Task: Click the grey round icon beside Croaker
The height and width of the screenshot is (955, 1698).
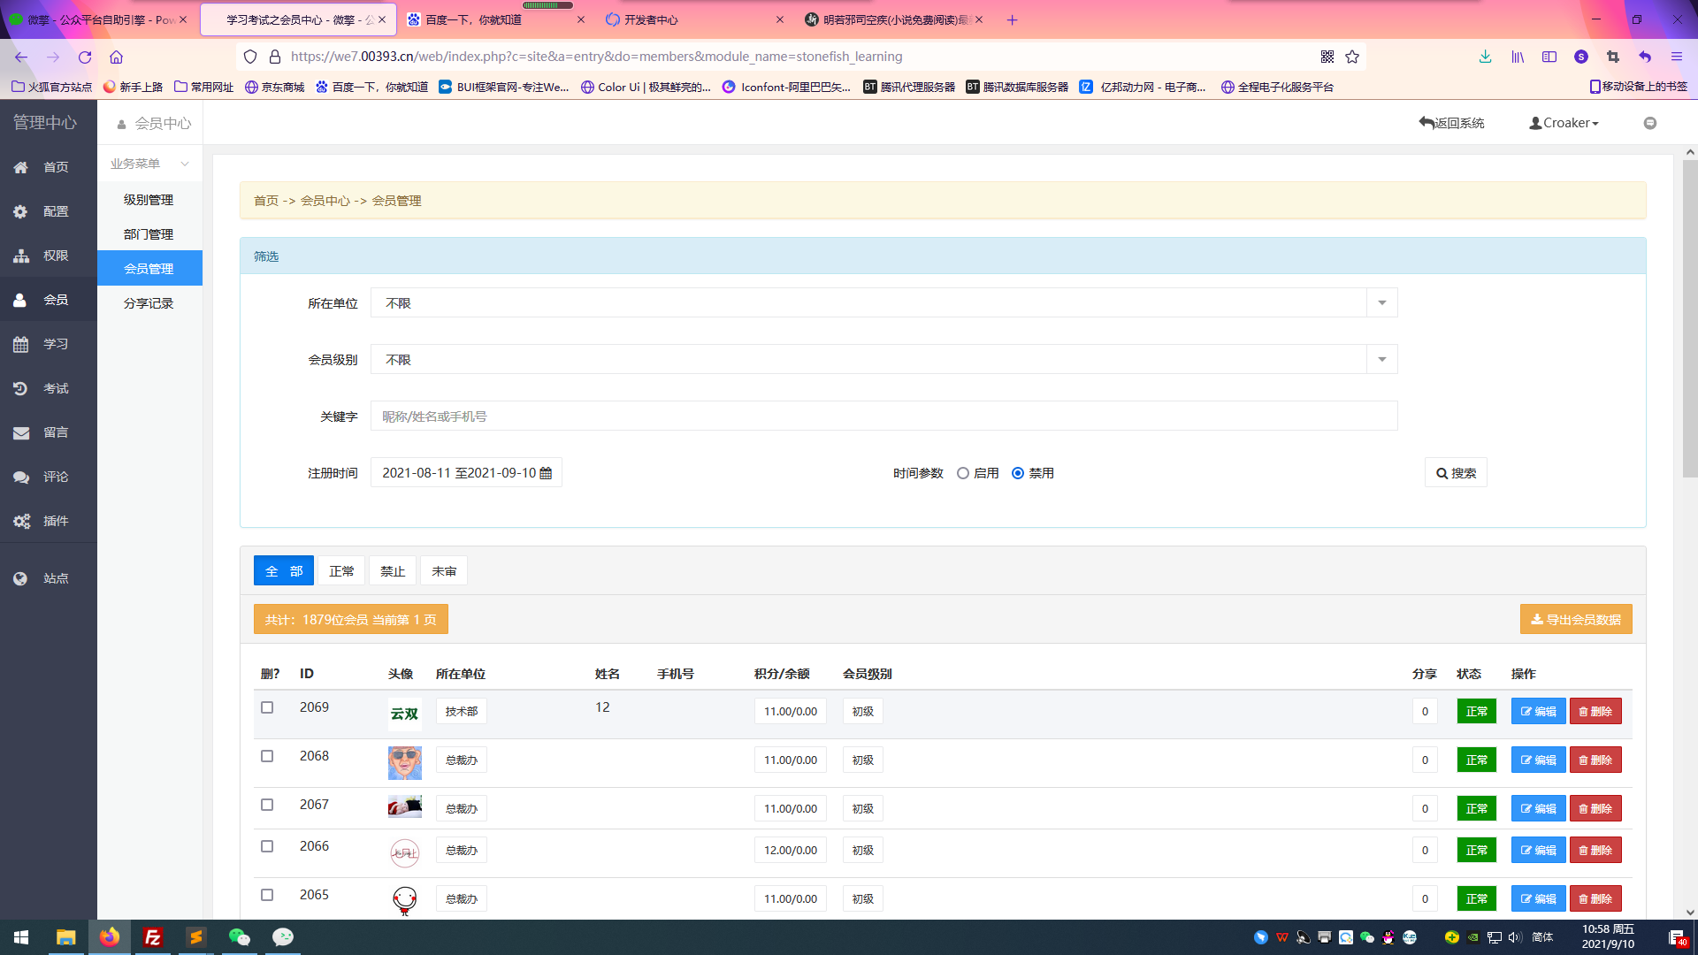Action: point(1650,123)
